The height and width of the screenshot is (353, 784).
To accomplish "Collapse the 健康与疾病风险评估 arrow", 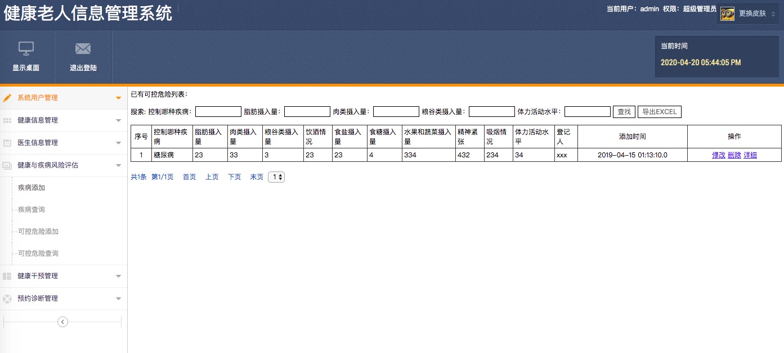I will (118, 165).
